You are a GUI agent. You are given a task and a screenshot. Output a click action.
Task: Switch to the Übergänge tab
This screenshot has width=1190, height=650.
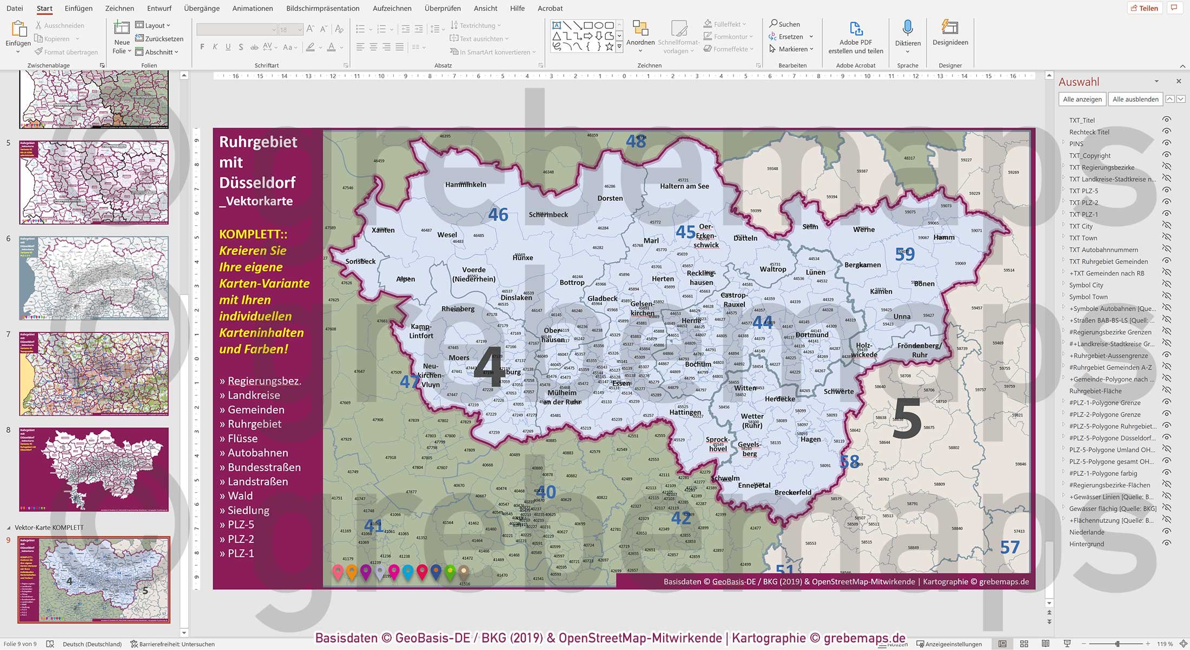(x=201, y=8)
